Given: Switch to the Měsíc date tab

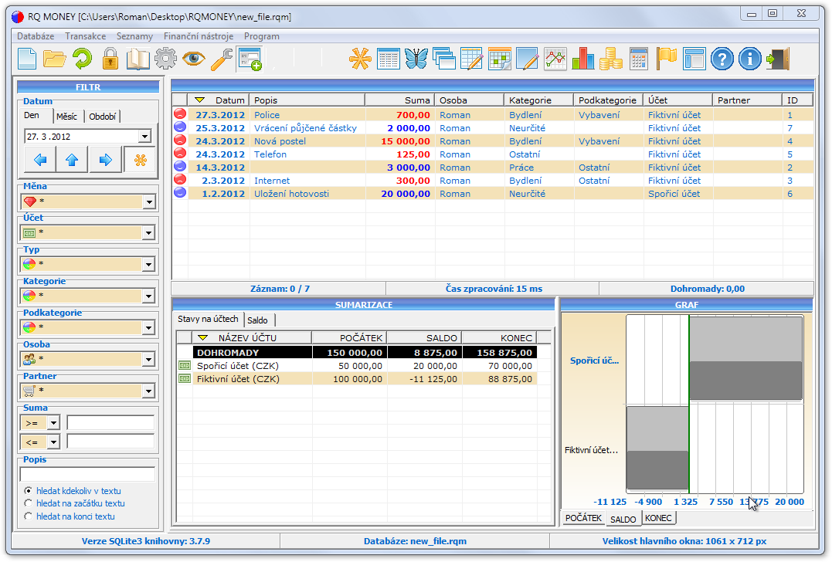Looking at the screenshot, I should pyautogui.click(x=67, y=116).
